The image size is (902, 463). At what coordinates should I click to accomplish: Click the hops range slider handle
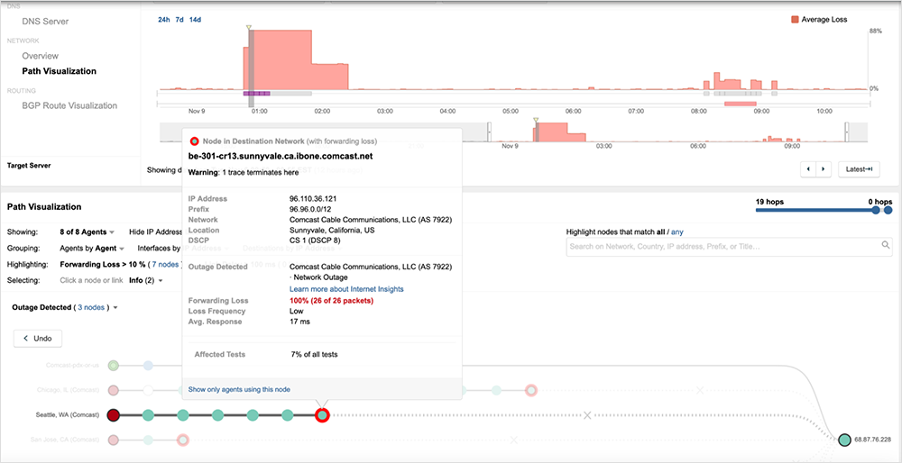pyautogui.click(x=876, y=210)
